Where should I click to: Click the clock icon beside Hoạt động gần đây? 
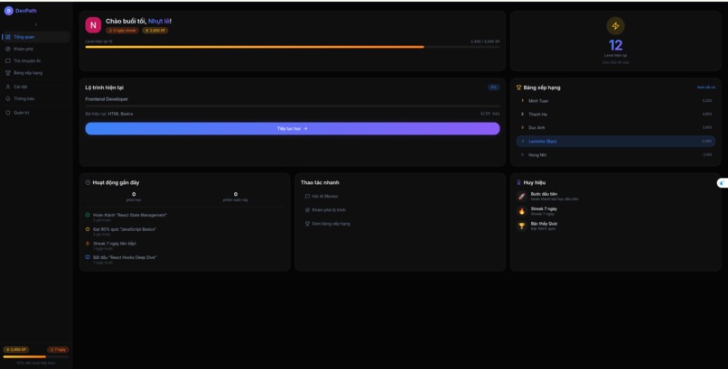tap(88, 182)
